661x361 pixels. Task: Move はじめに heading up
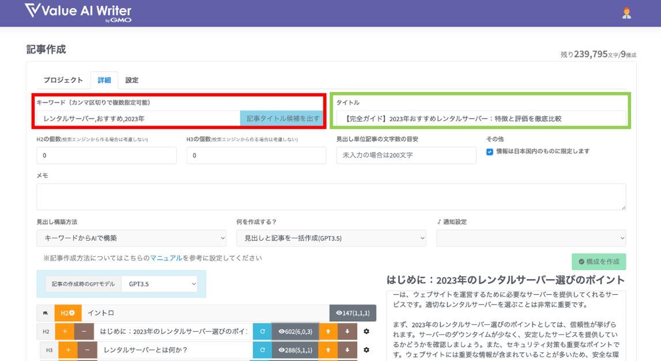point(328,332)
